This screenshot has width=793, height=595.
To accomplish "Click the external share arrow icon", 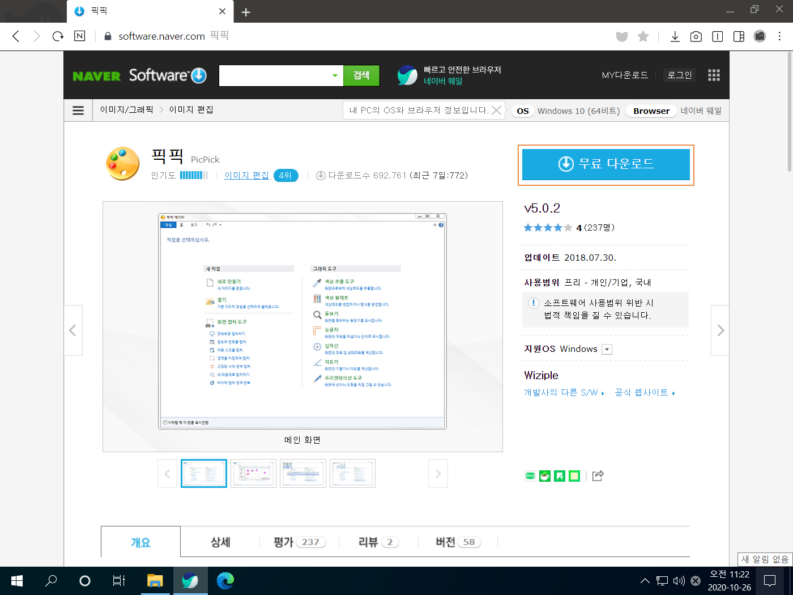I will pyautogui.click(x=598, y=475).
